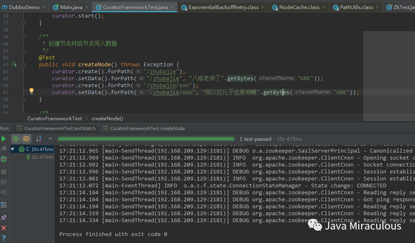415x243 pixels.
Task: Toggle the Pin Tab purple pin icon
Action: coord(3,218)
